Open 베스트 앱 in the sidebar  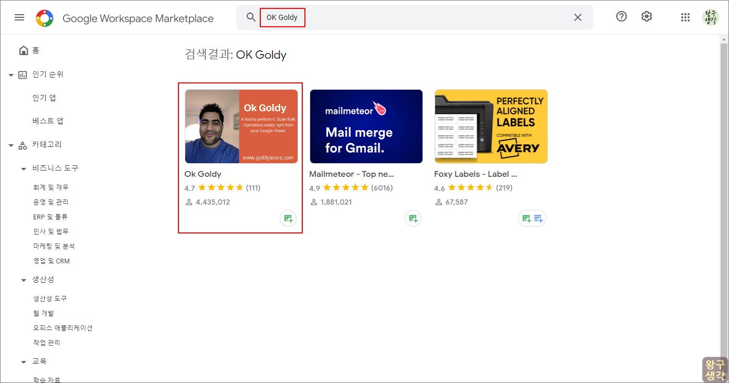48,121
